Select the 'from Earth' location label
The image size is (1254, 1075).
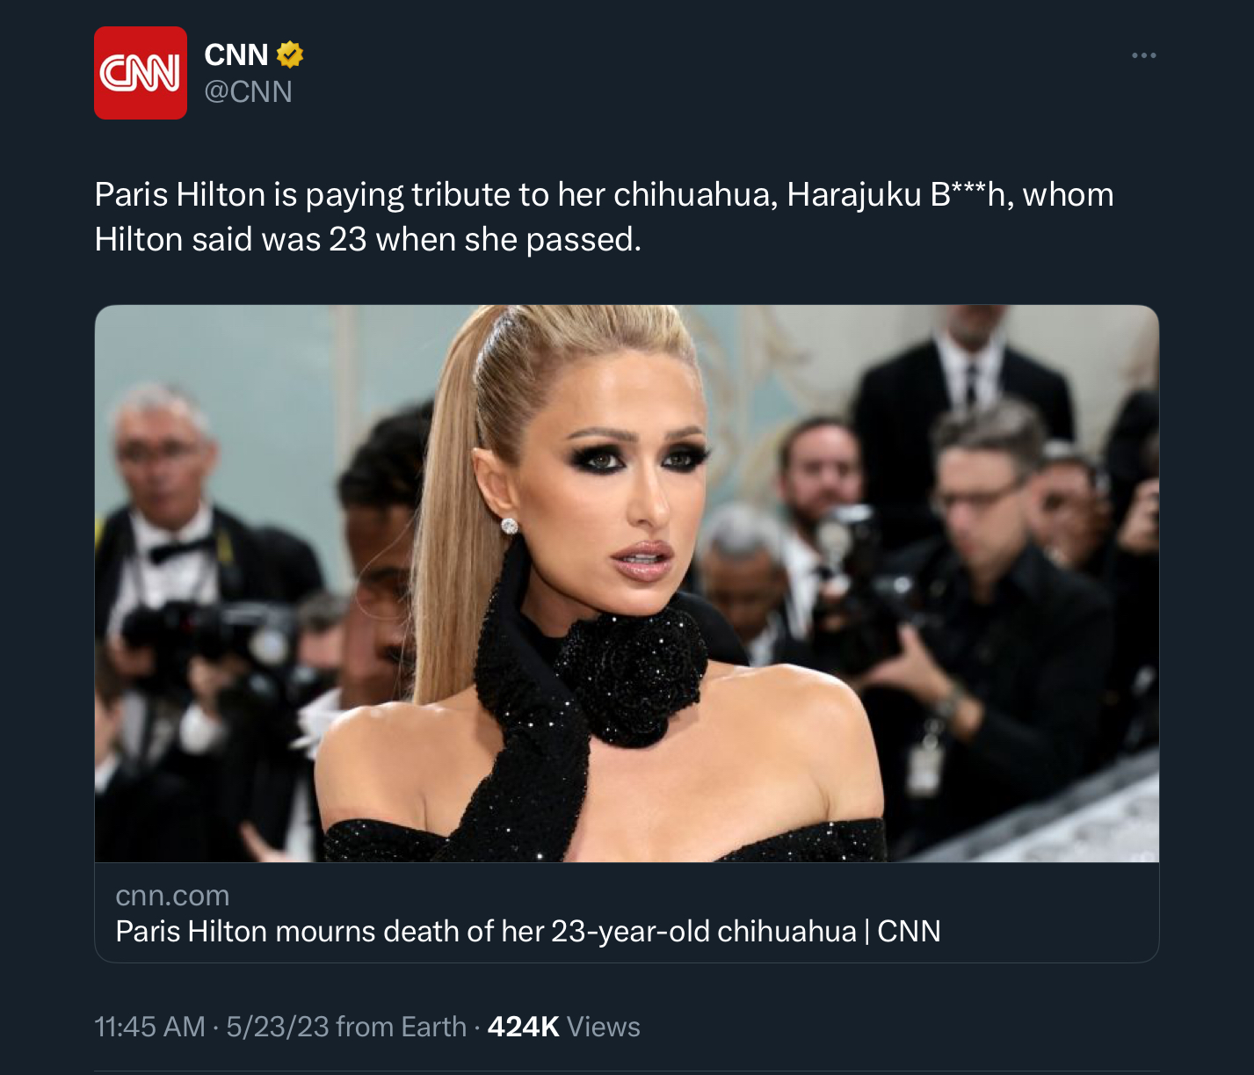tap(401, 1027)
